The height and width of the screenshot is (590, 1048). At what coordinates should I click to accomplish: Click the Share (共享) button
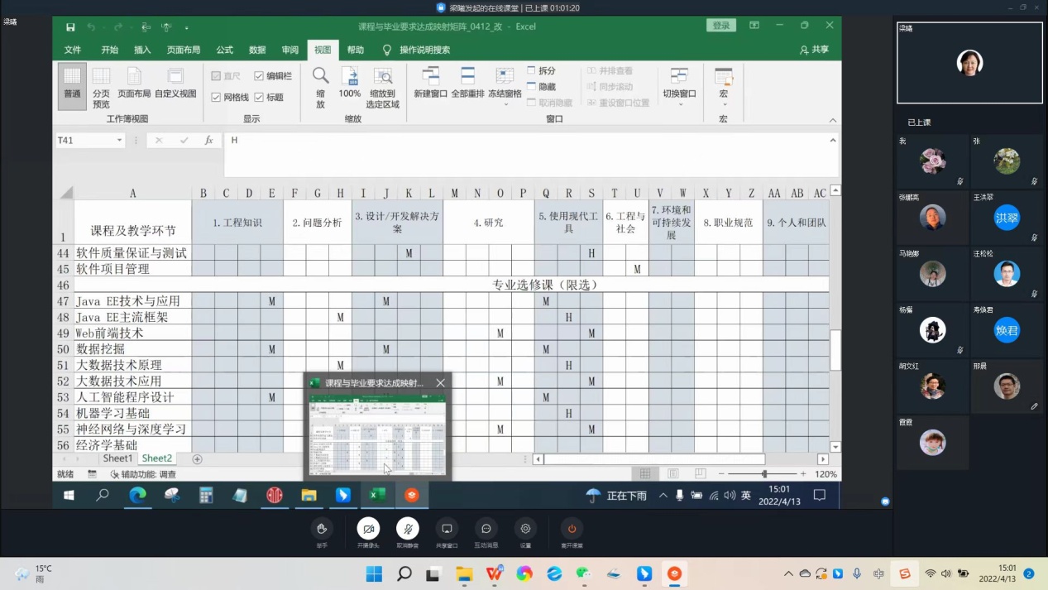click(814, 50)
